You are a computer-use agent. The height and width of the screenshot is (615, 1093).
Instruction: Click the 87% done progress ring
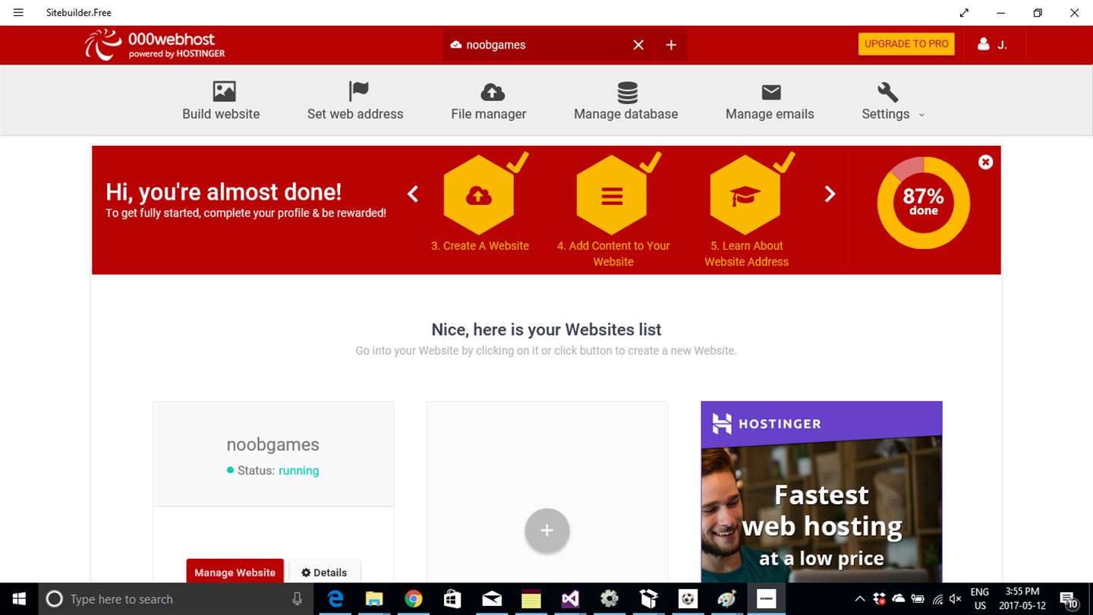pos(924,203)
